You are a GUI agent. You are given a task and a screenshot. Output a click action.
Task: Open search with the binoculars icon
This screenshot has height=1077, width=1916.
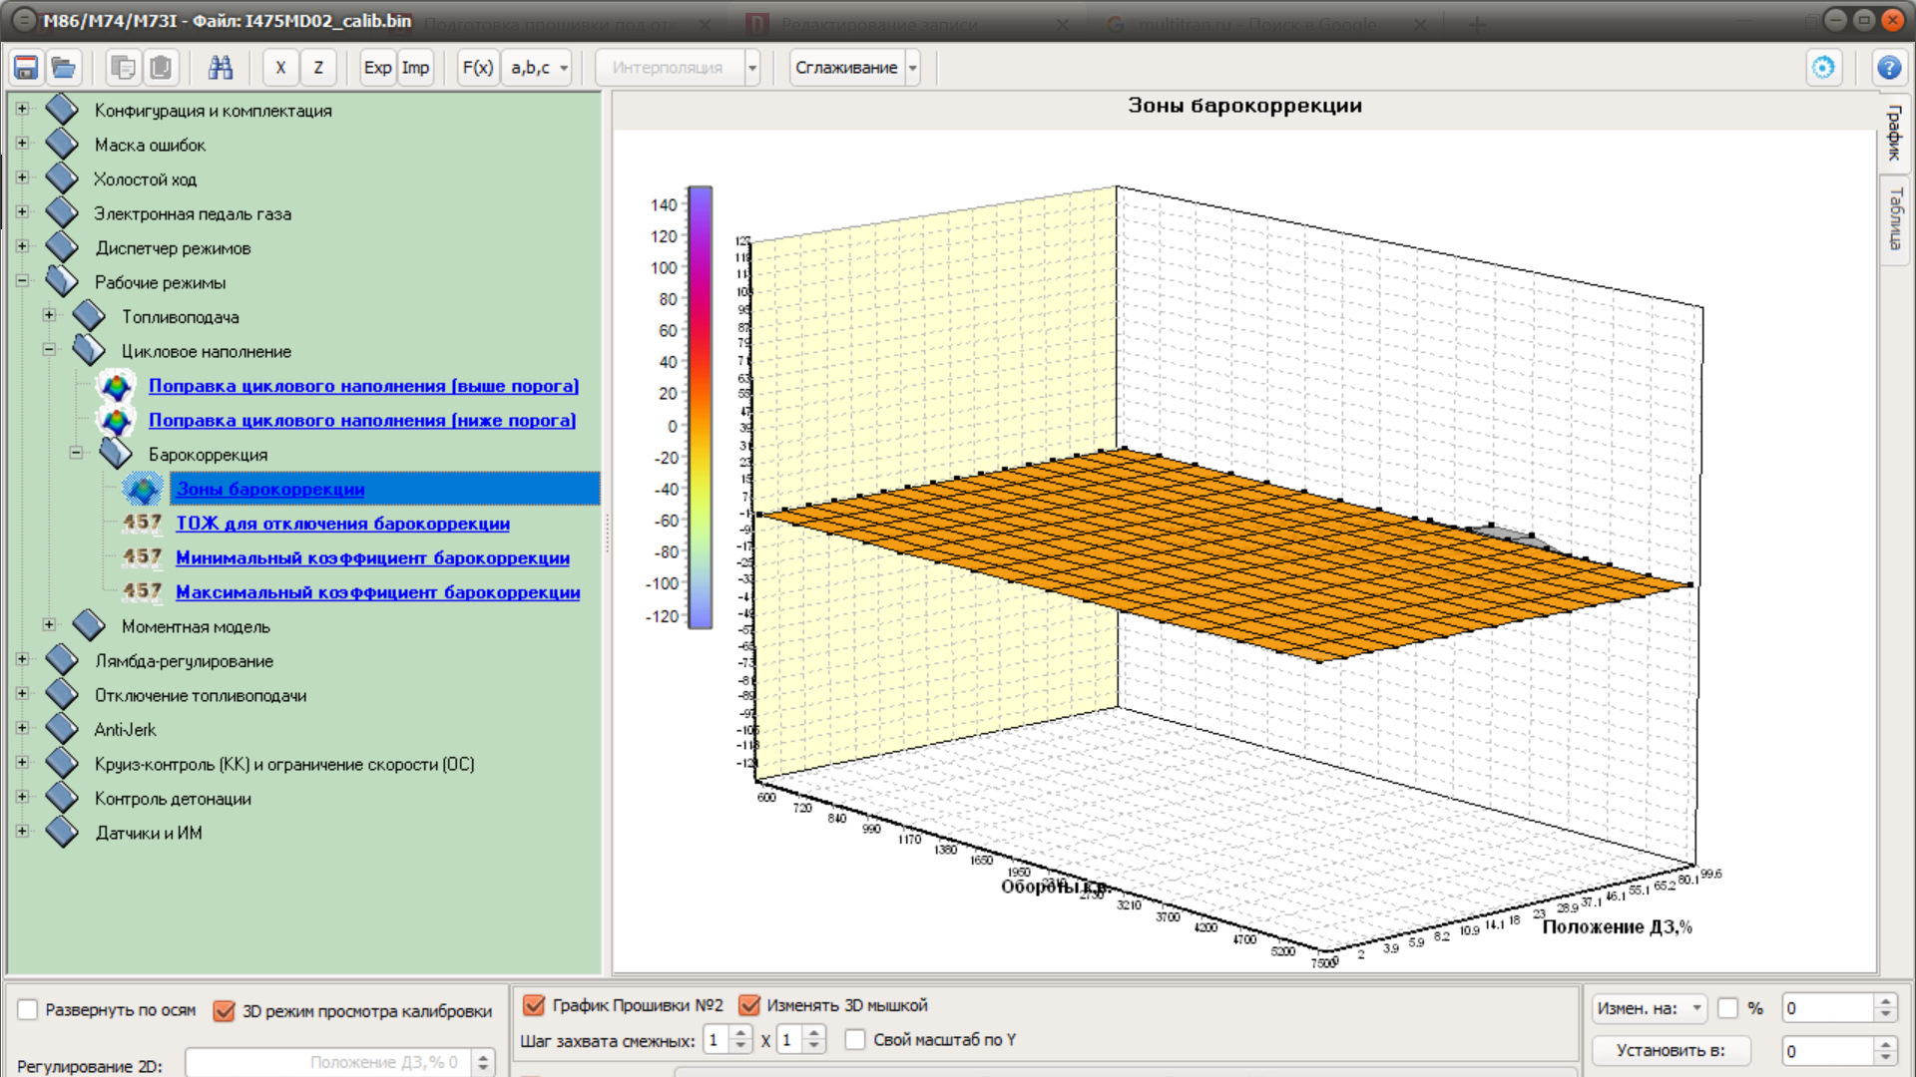pos(221,68)
